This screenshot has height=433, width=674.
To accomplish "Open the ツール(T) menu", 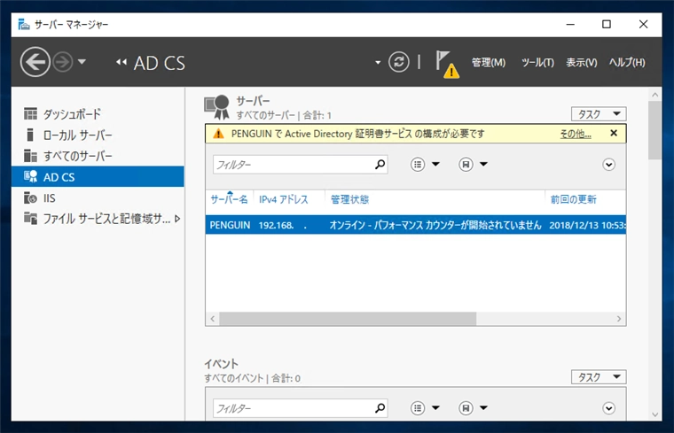I will coord(537,63).
